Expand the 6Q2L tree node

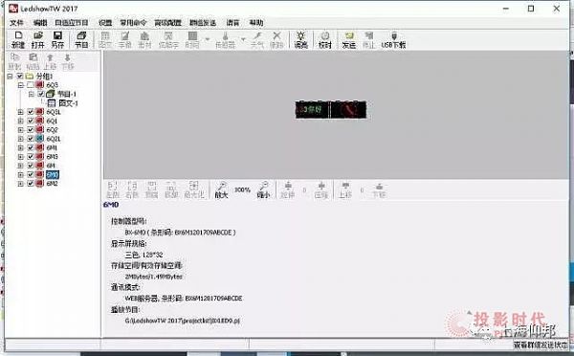point(20,139)
